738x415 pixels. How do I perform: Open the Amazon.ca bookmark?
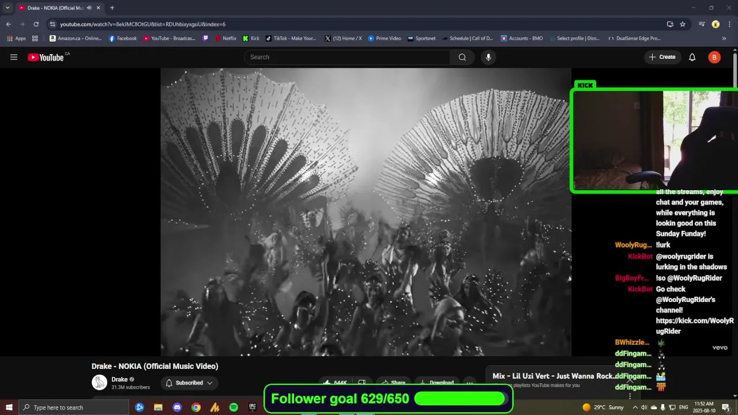[76, 39]
